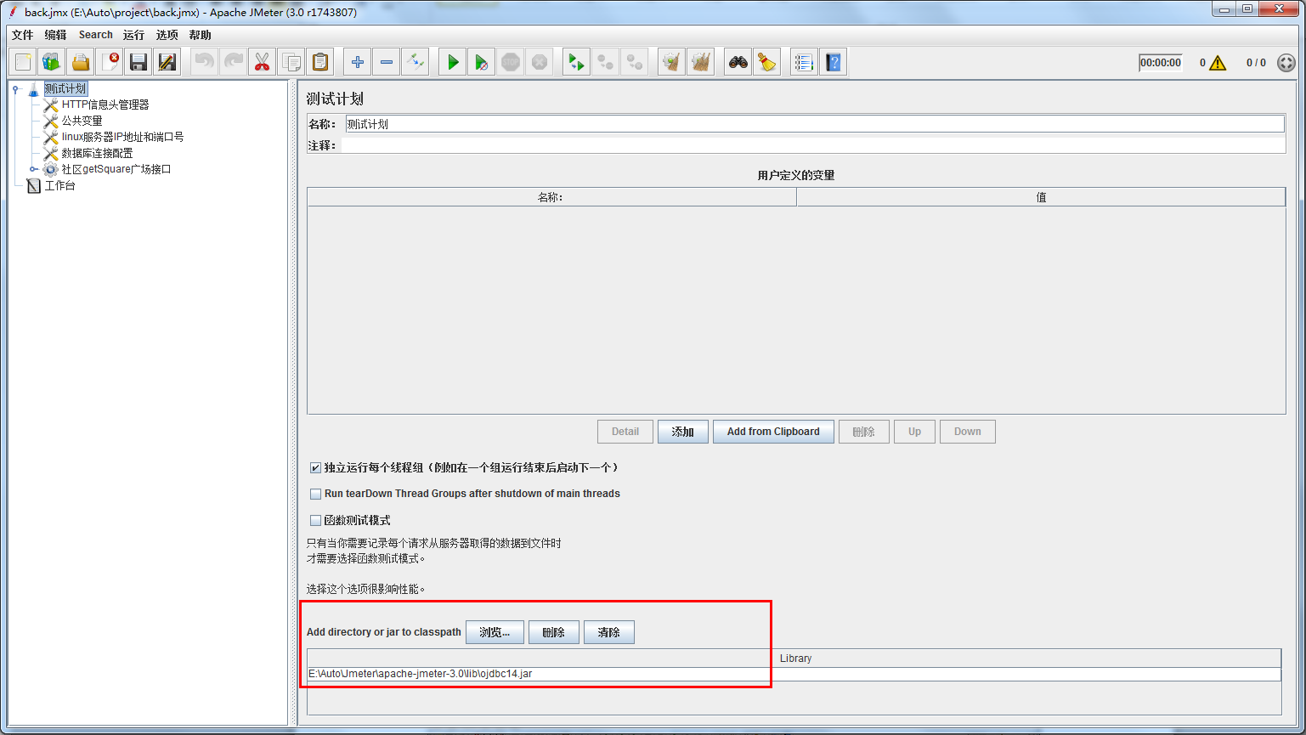Viewport: 1306px width, 735px height.
Task: Click the 清除 button
Action: coord(609,632)
